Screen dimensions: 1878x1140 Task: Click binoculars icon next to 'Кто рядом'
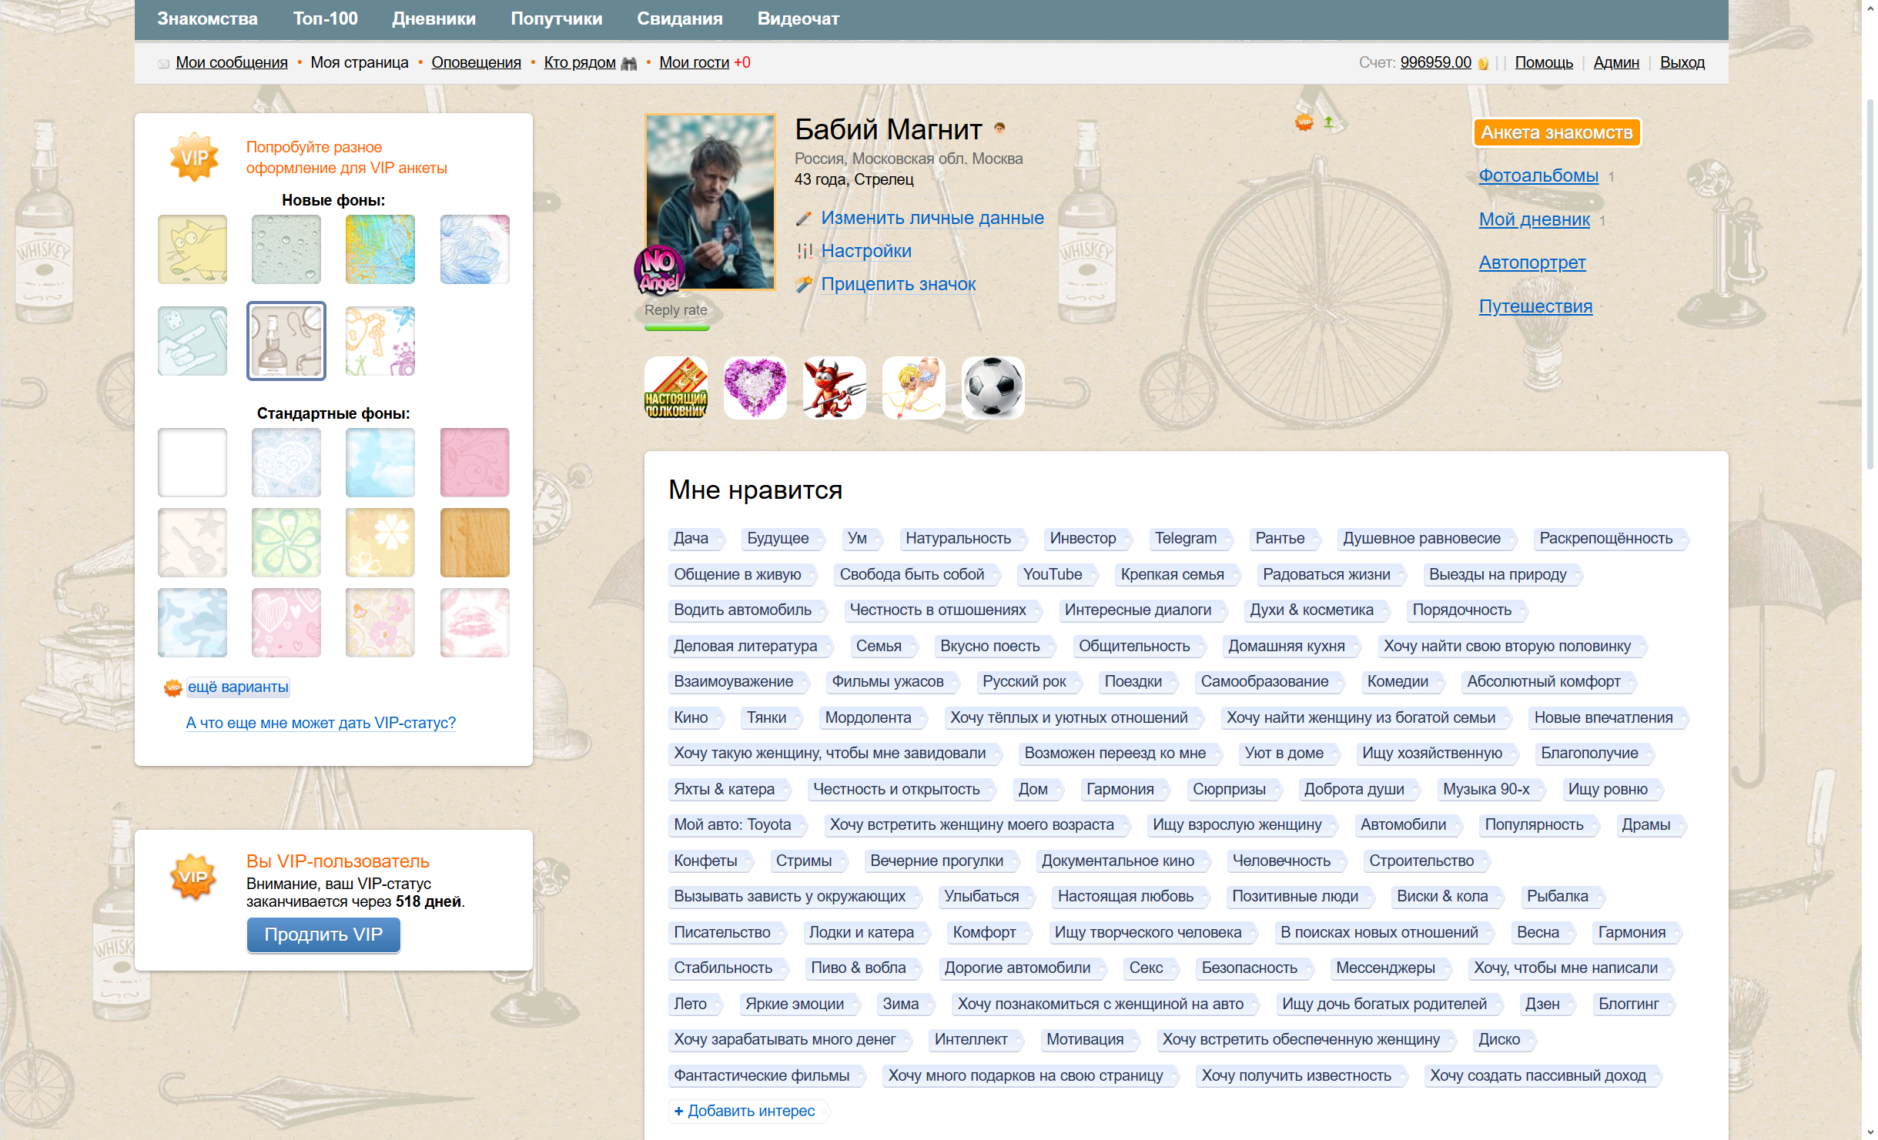tap(629, 63)
